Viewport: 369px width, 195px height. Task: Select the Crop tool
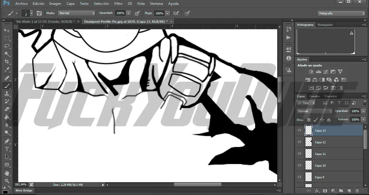(x=7, y=61)
